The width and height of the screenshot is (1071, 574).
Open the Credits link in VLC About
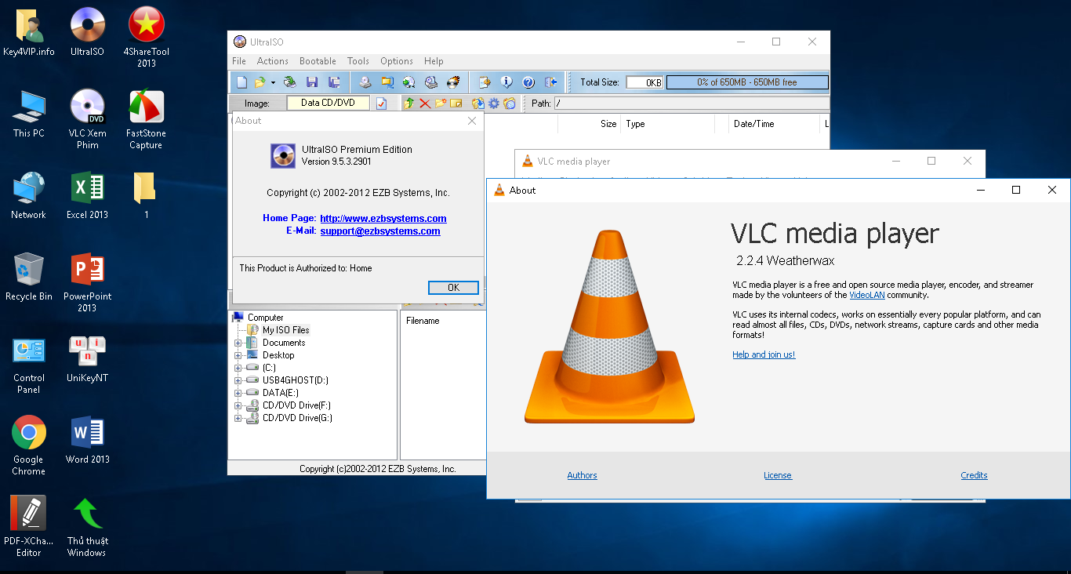point(974,475)
